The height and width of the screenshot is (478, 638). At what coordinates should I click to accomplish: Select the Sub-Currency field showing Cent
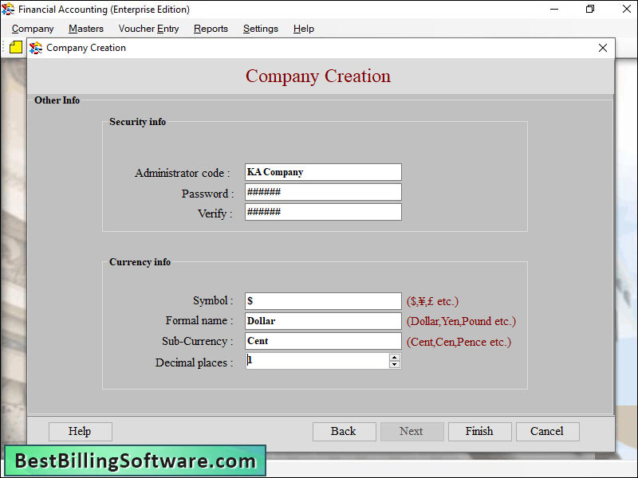(322, 341)
